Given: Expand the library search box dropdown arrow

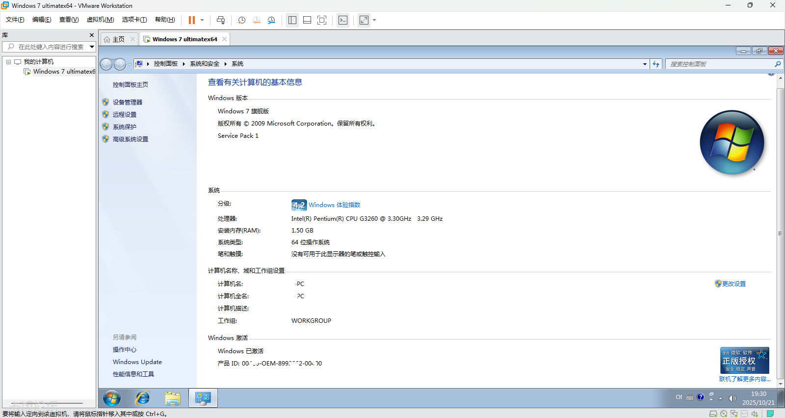Looking at the screenshot, I should (x=92, y=47).
